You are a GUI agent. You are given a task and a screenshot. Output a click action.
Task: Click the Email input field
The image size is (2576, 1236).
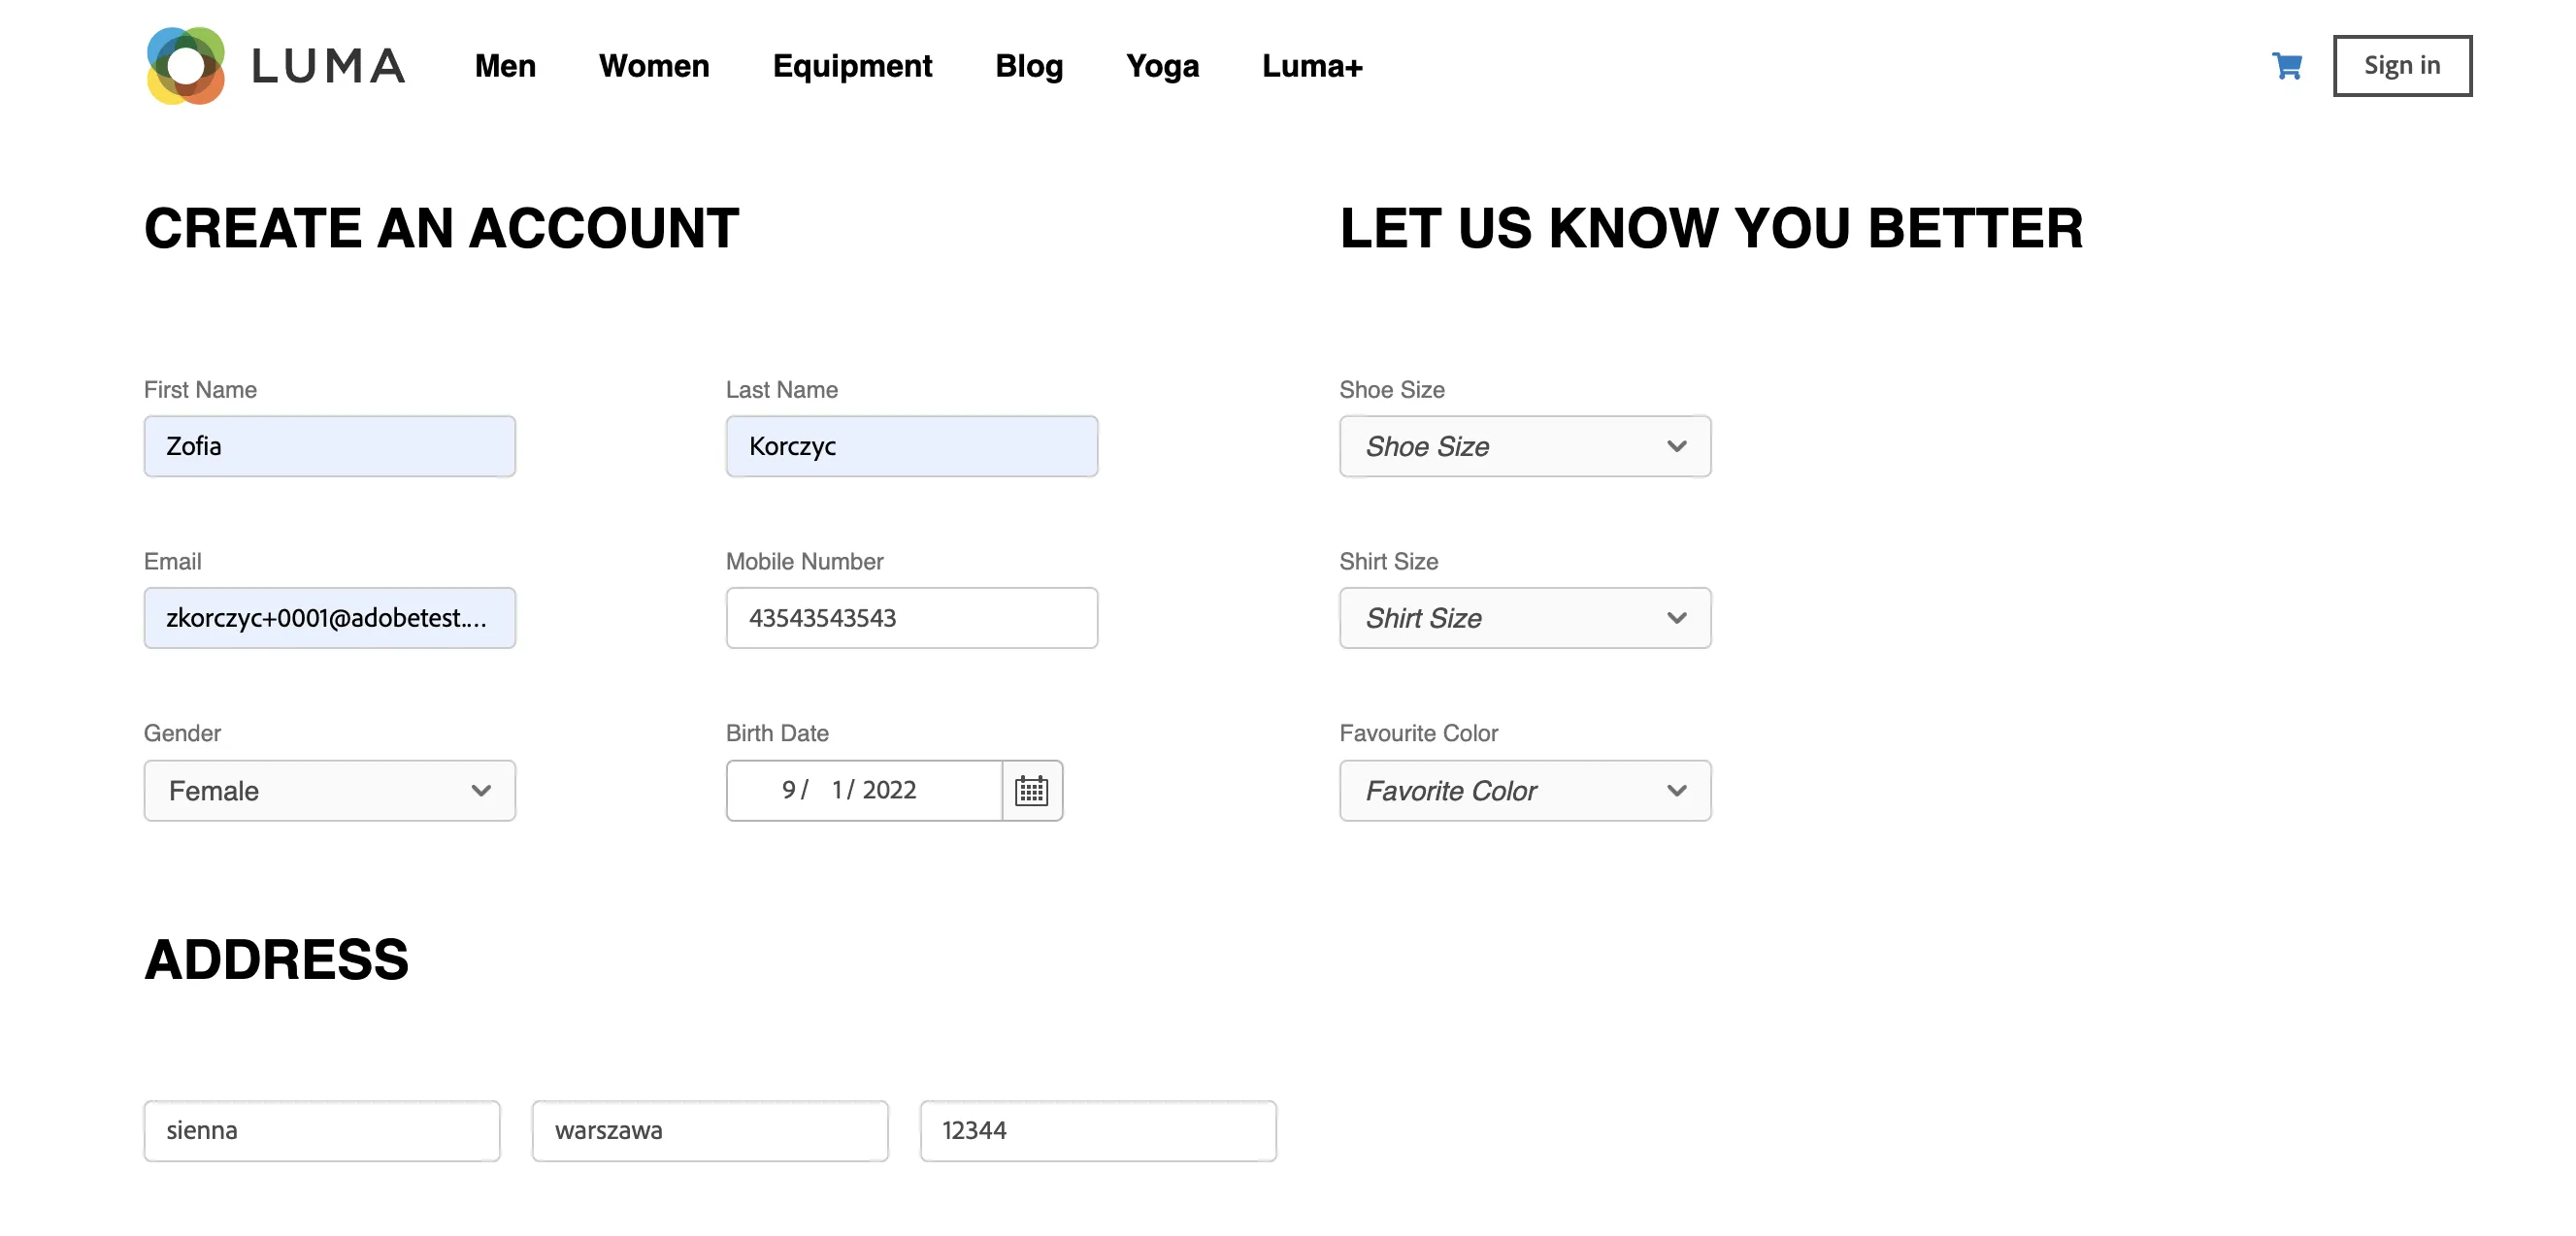point(330,619)
